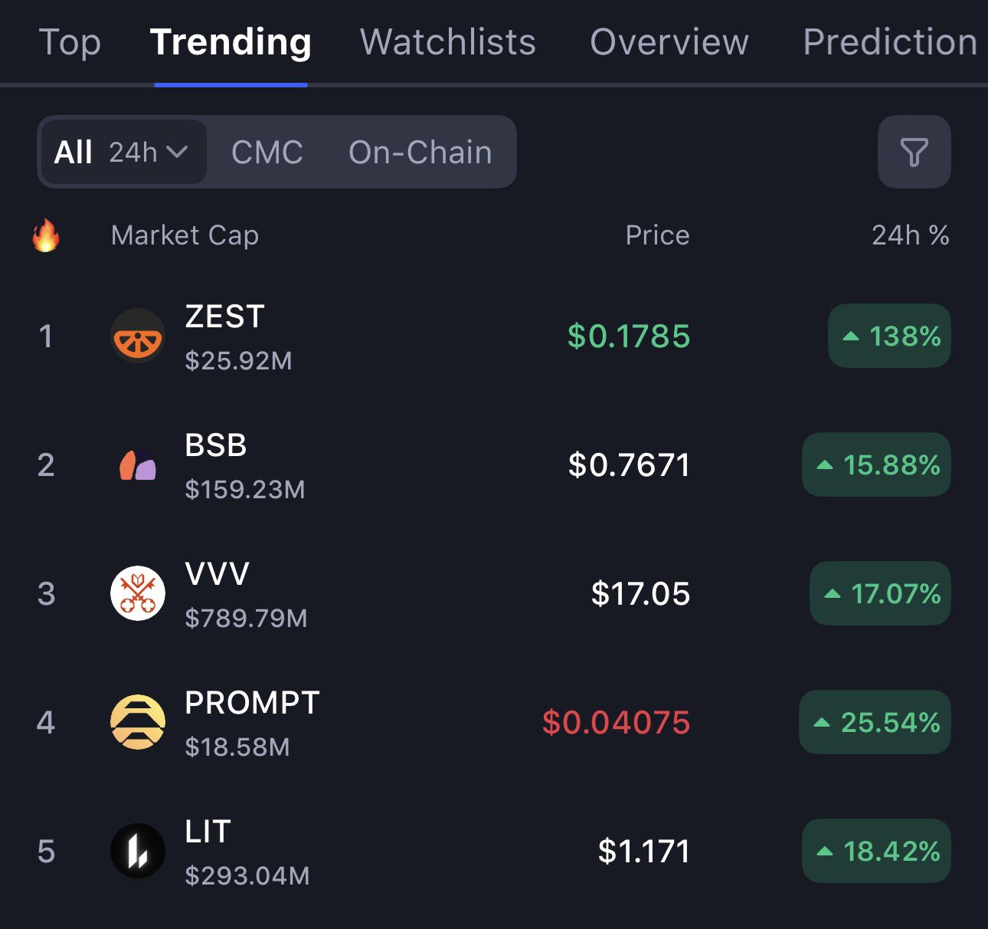Tap the PROMPT striped yellow logo
Viewport: 988px width, 929px height.
point(138,722)
